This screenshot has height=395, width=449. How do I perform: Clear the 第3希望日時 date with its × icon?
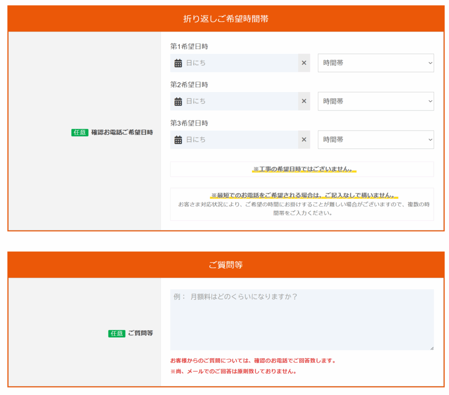coord(303,139)
